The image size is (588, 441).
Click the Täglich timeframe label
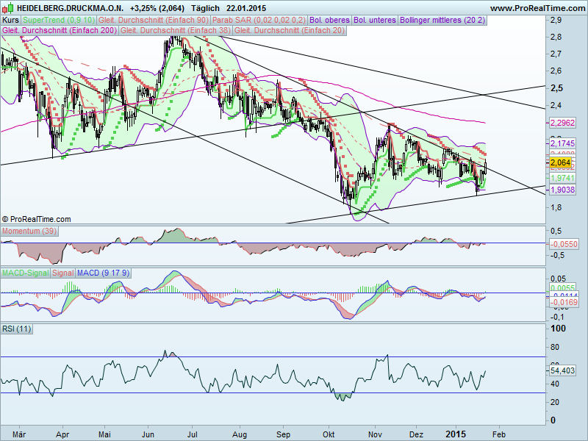point(205,8)
